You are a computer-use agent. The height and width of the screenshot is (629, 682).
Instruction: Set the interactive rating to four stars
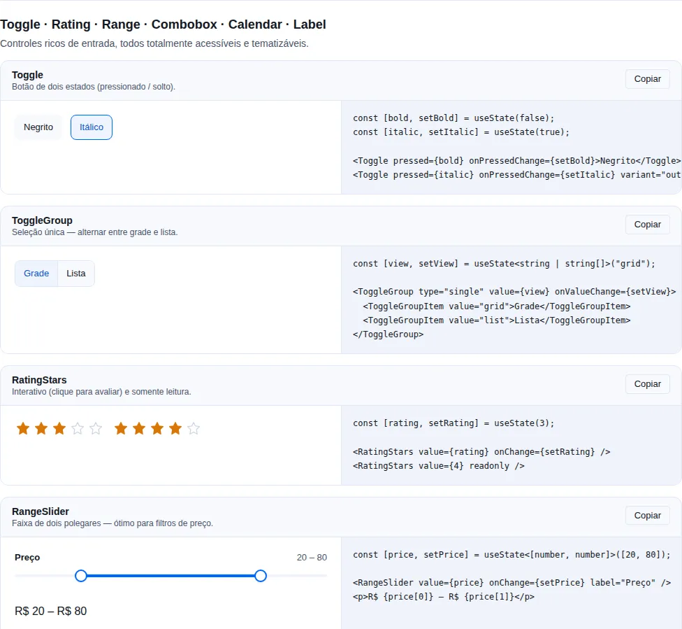(78, 429)
